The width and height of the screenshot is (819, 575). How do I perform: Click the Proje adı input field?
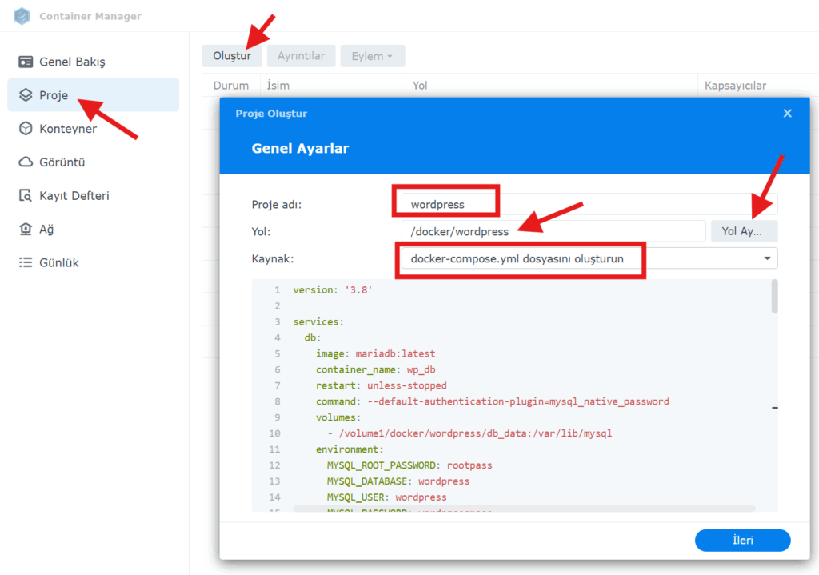pyautogui.click(x=589, y=204)
